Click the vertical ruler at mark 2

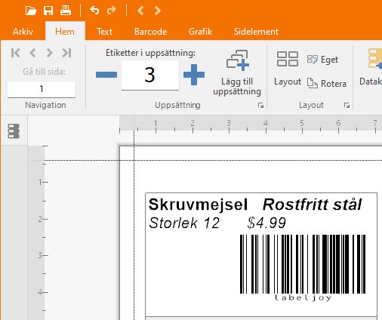coord(41,219)
